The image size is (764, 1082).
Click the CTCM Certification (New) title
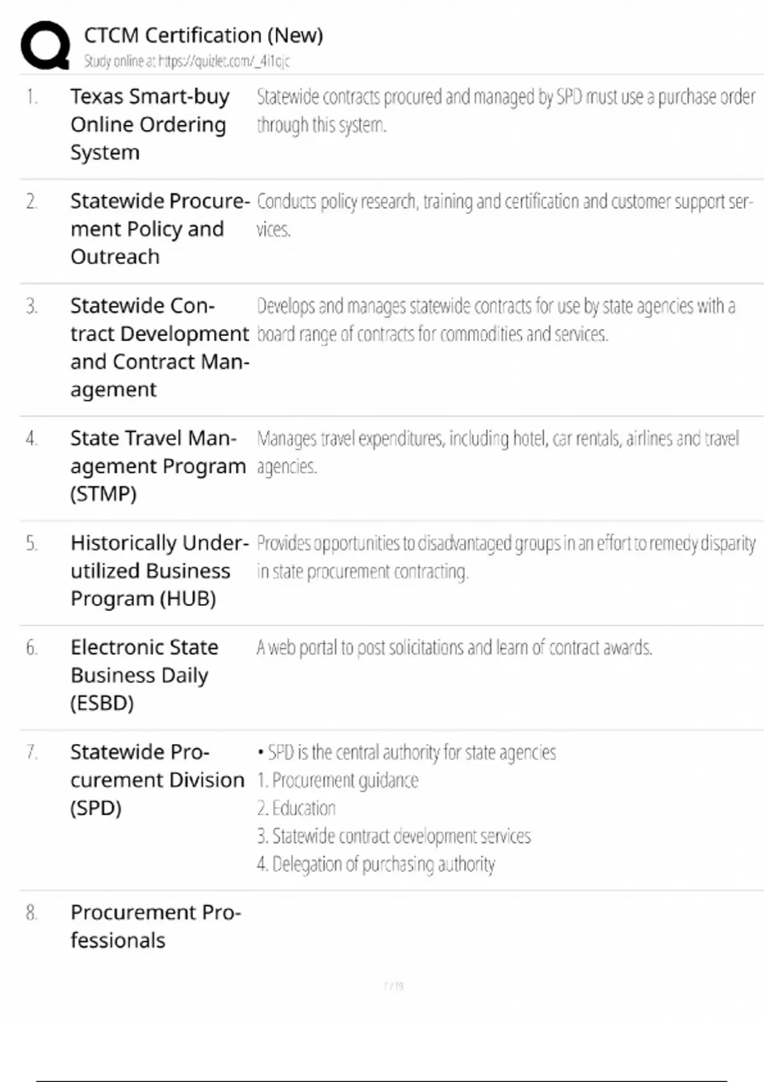(203, 35)
